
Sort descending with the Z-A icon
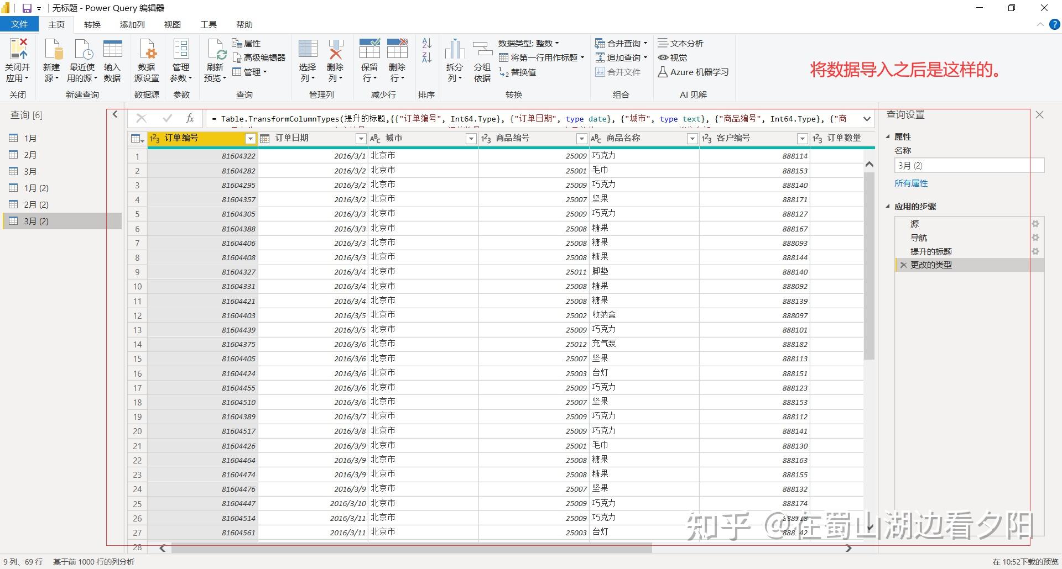426,57
